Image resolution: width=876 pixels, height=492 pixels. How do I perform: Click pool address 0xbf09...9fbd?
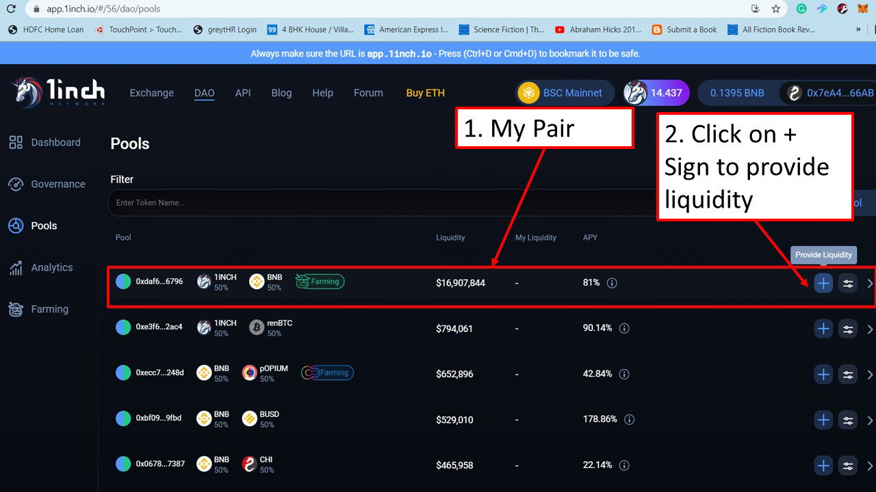click(x=159, y=418)
